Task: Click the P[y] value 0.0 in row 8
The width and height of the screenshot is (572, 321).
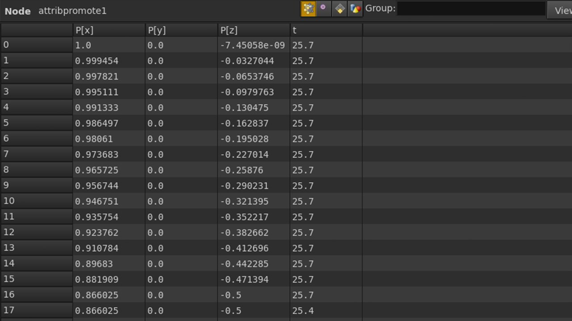Action: (155, 170)
